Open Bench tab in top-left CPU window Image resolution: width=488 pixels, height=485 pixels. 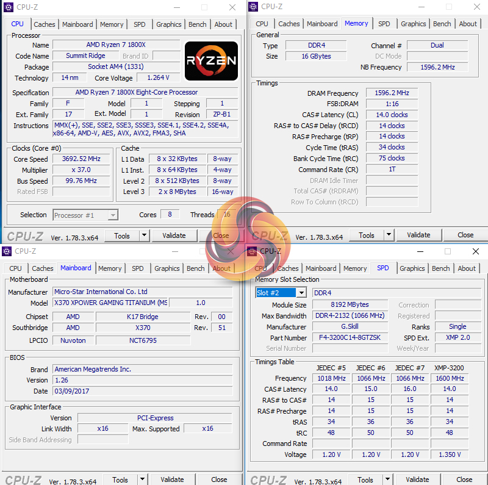197,24
